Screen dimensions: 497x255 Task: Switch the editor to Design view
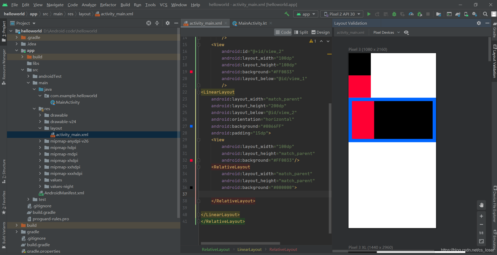point(321,32)
